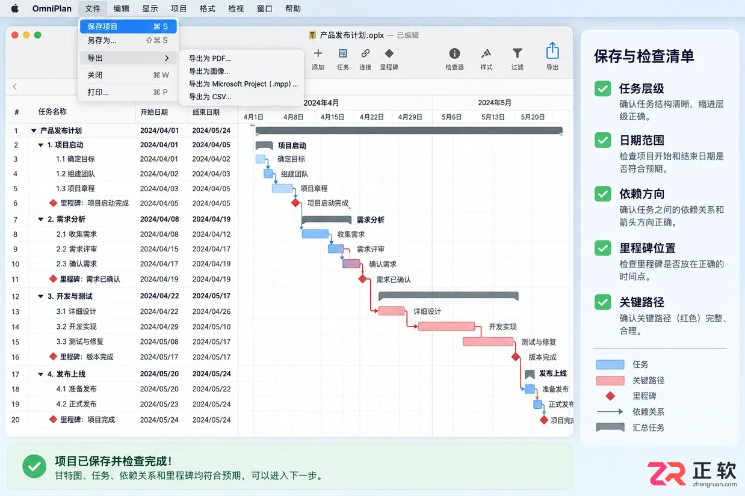Open the Apple menu
This screenshot has width=745, height=496.
point(15,8)
